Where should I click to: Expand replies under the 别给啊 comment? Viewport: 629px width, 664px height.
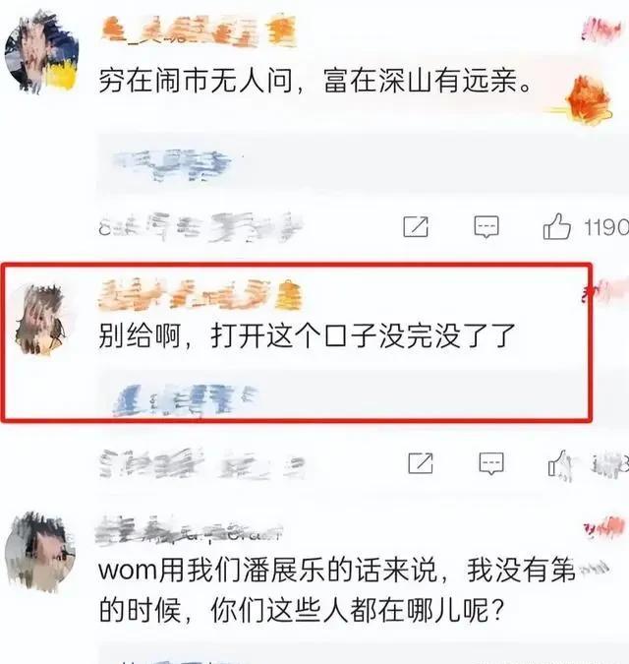186,399
